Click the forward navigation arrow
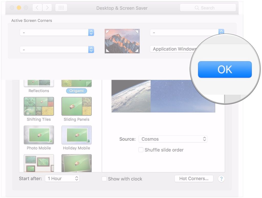Image resolution: width=262 pixels, height=198 pixels. click(x=47, y=7)
